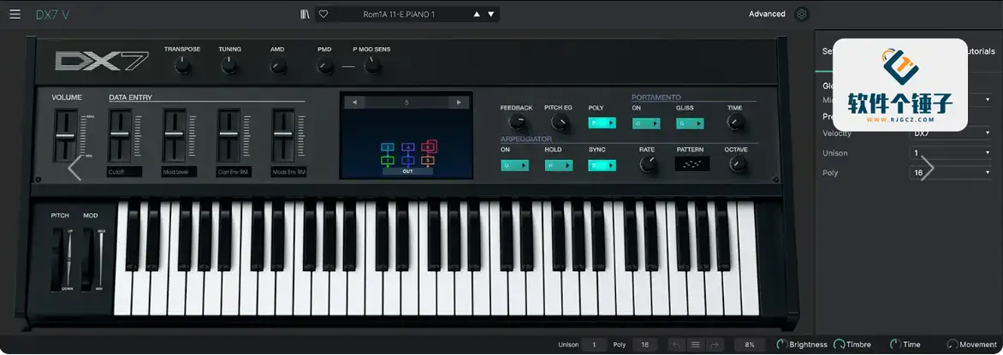Click the Brightness macro knob
The width and height of the screenshot is (1003, 355).
point(781,345)
